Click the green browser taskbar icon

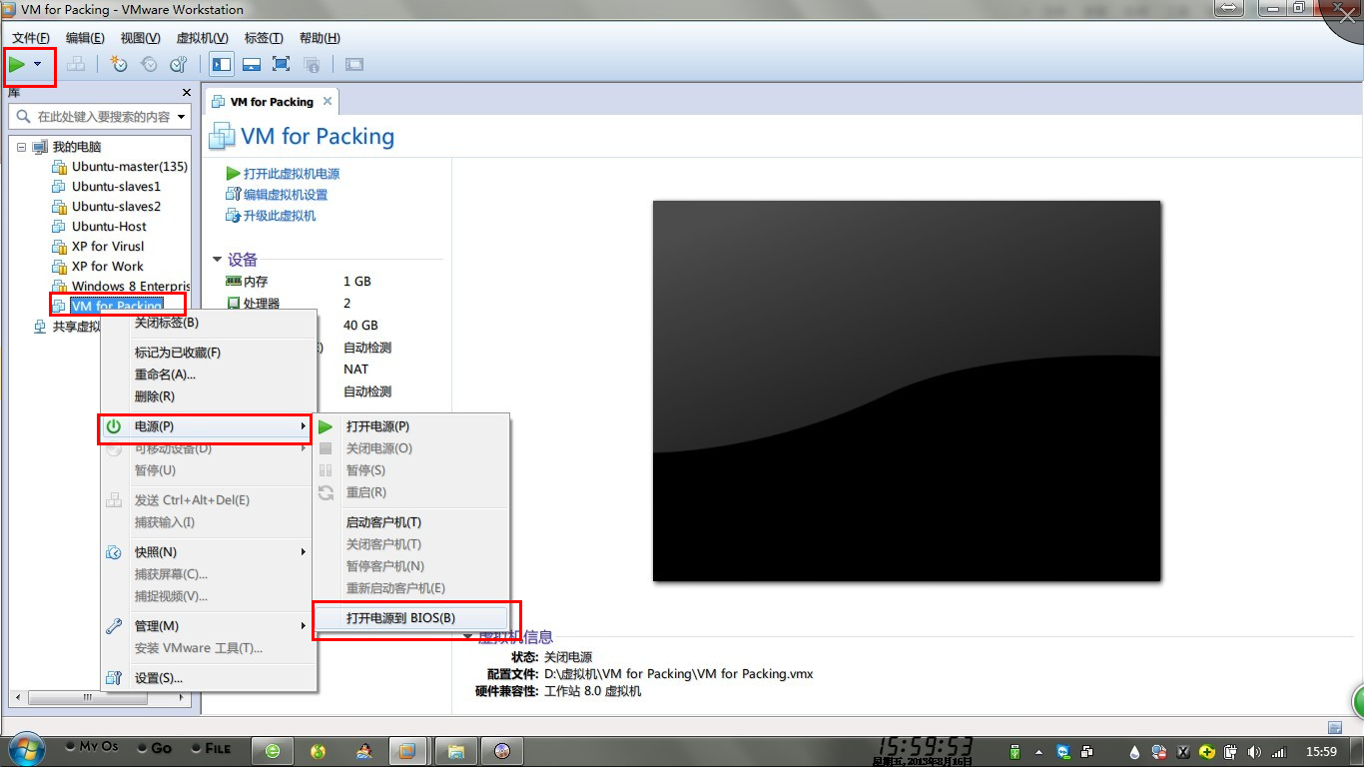point(272,751)
